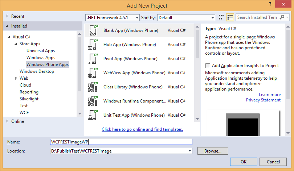Collapse the Visual C# tree node
This screenshot has width=294, height=171.
click(9, 37)
